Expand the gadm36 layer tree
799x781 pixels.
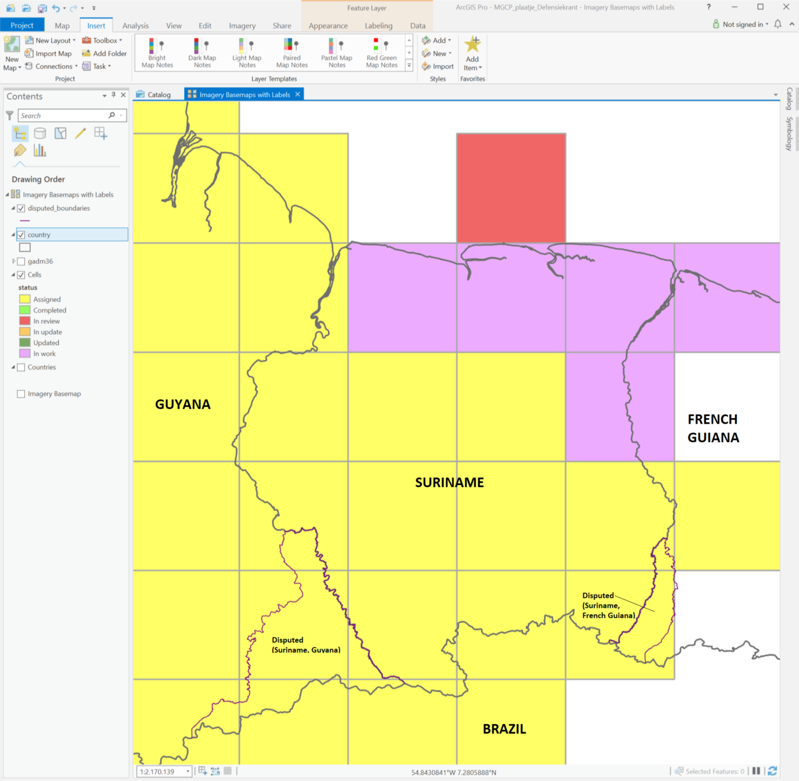[x=13, y=261]
